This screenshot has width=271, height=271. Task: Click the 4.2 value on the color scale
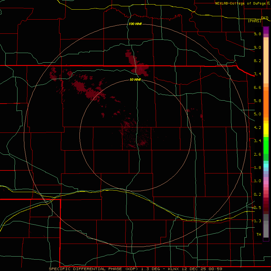pos(257,128)
